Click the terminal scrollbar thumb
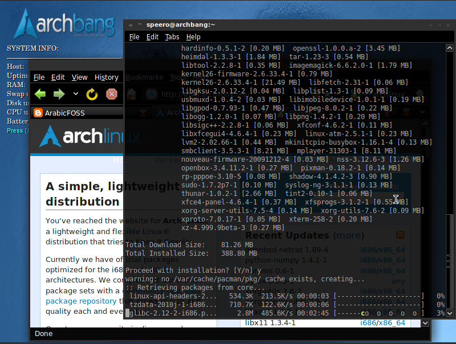 (450, 260)
